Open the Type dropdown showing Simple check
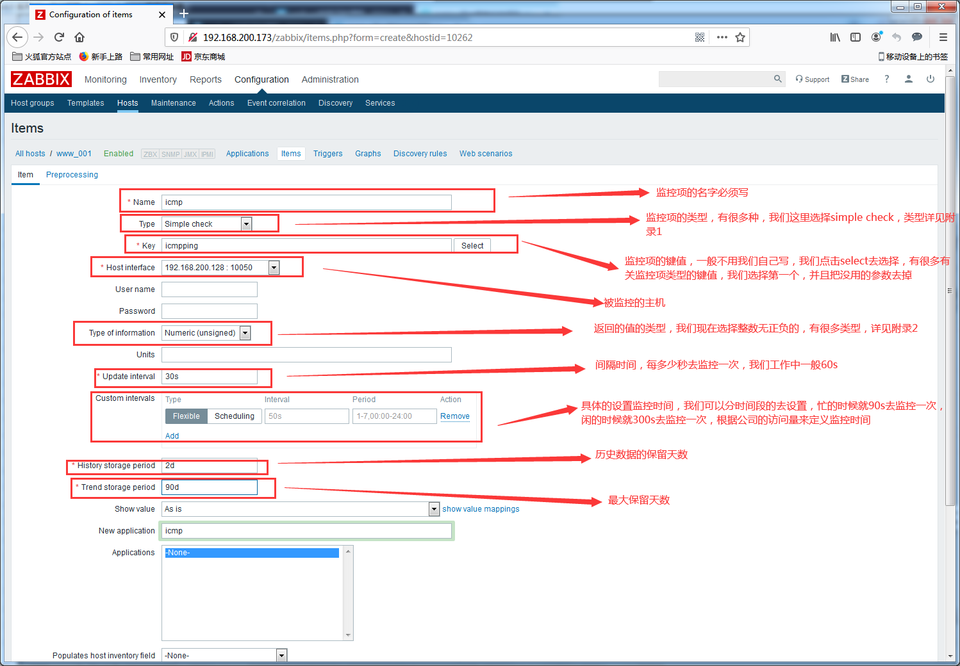960x666 pixels. tap(206, 223)
